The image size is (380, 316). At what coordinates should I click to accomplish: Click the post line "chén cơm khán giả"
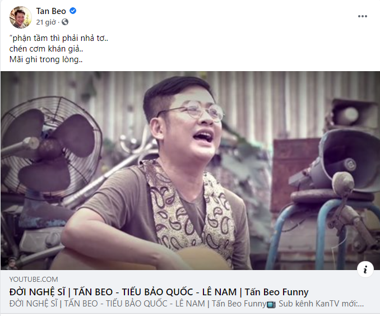[x=46, y=49]
